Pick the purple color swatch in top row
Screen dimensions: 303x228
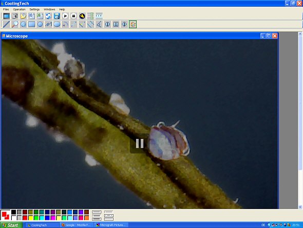click(x=53, y=212)
